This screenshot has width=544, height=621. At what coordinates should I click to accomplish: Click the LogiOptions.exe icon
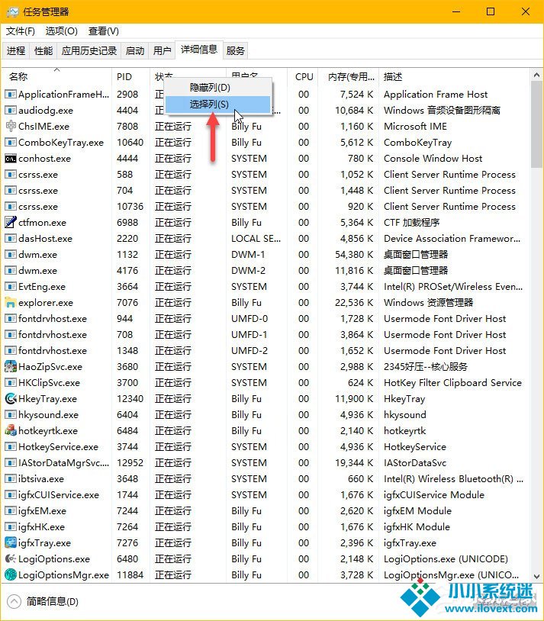click(11, 558)
